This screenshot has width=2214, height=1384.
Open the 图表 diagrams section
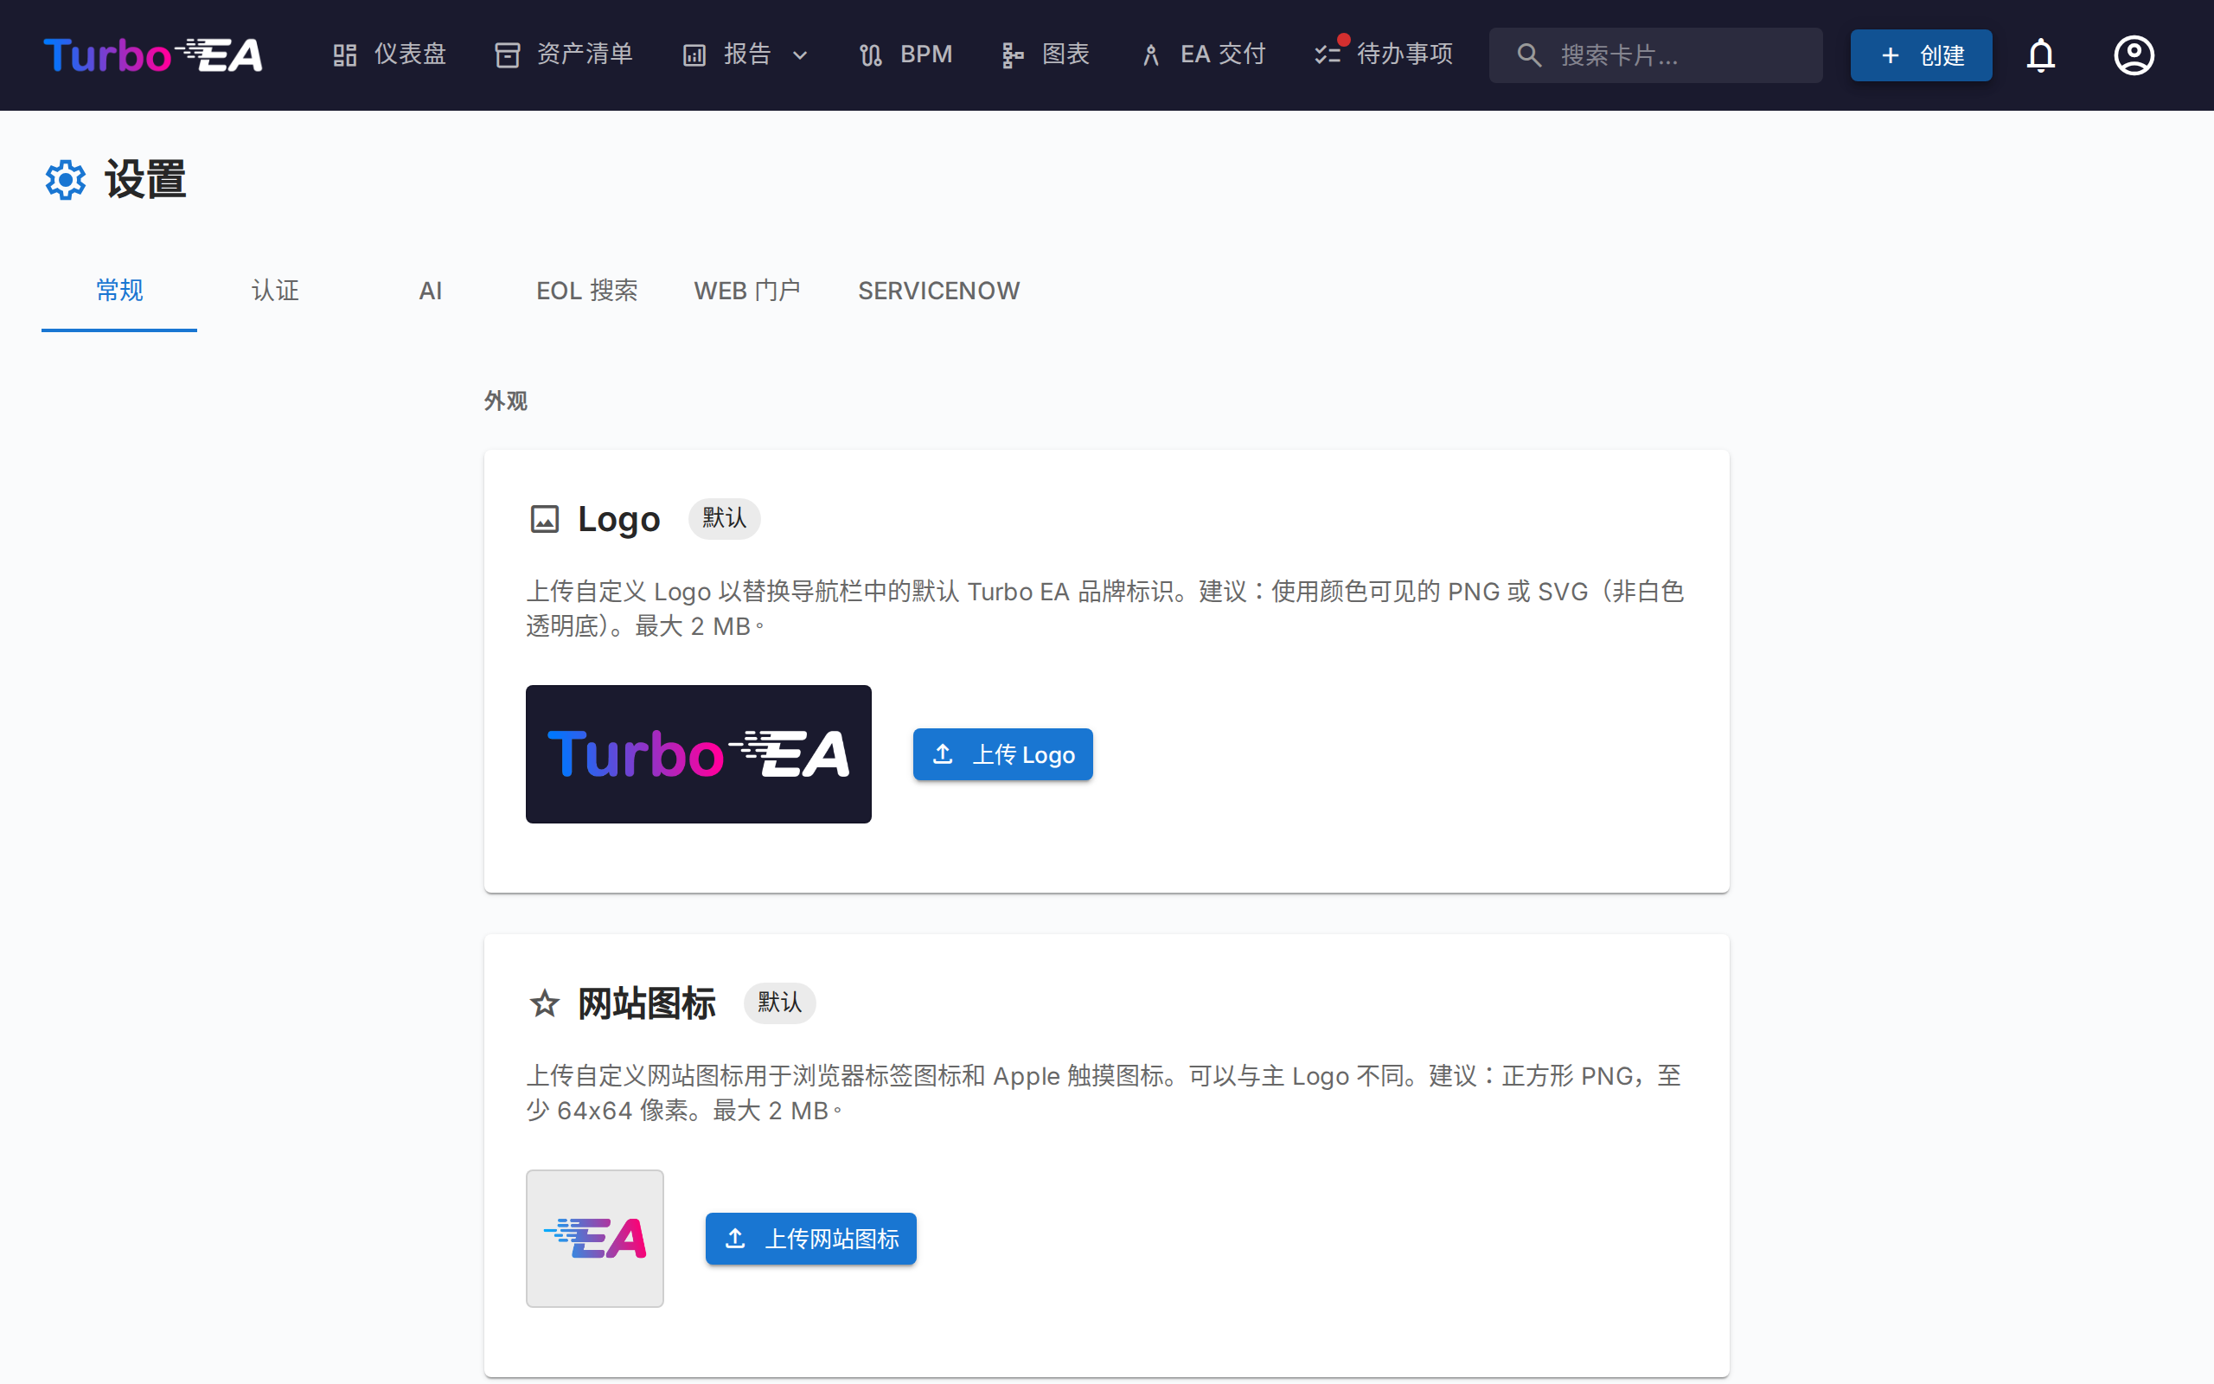[1045, 54]
